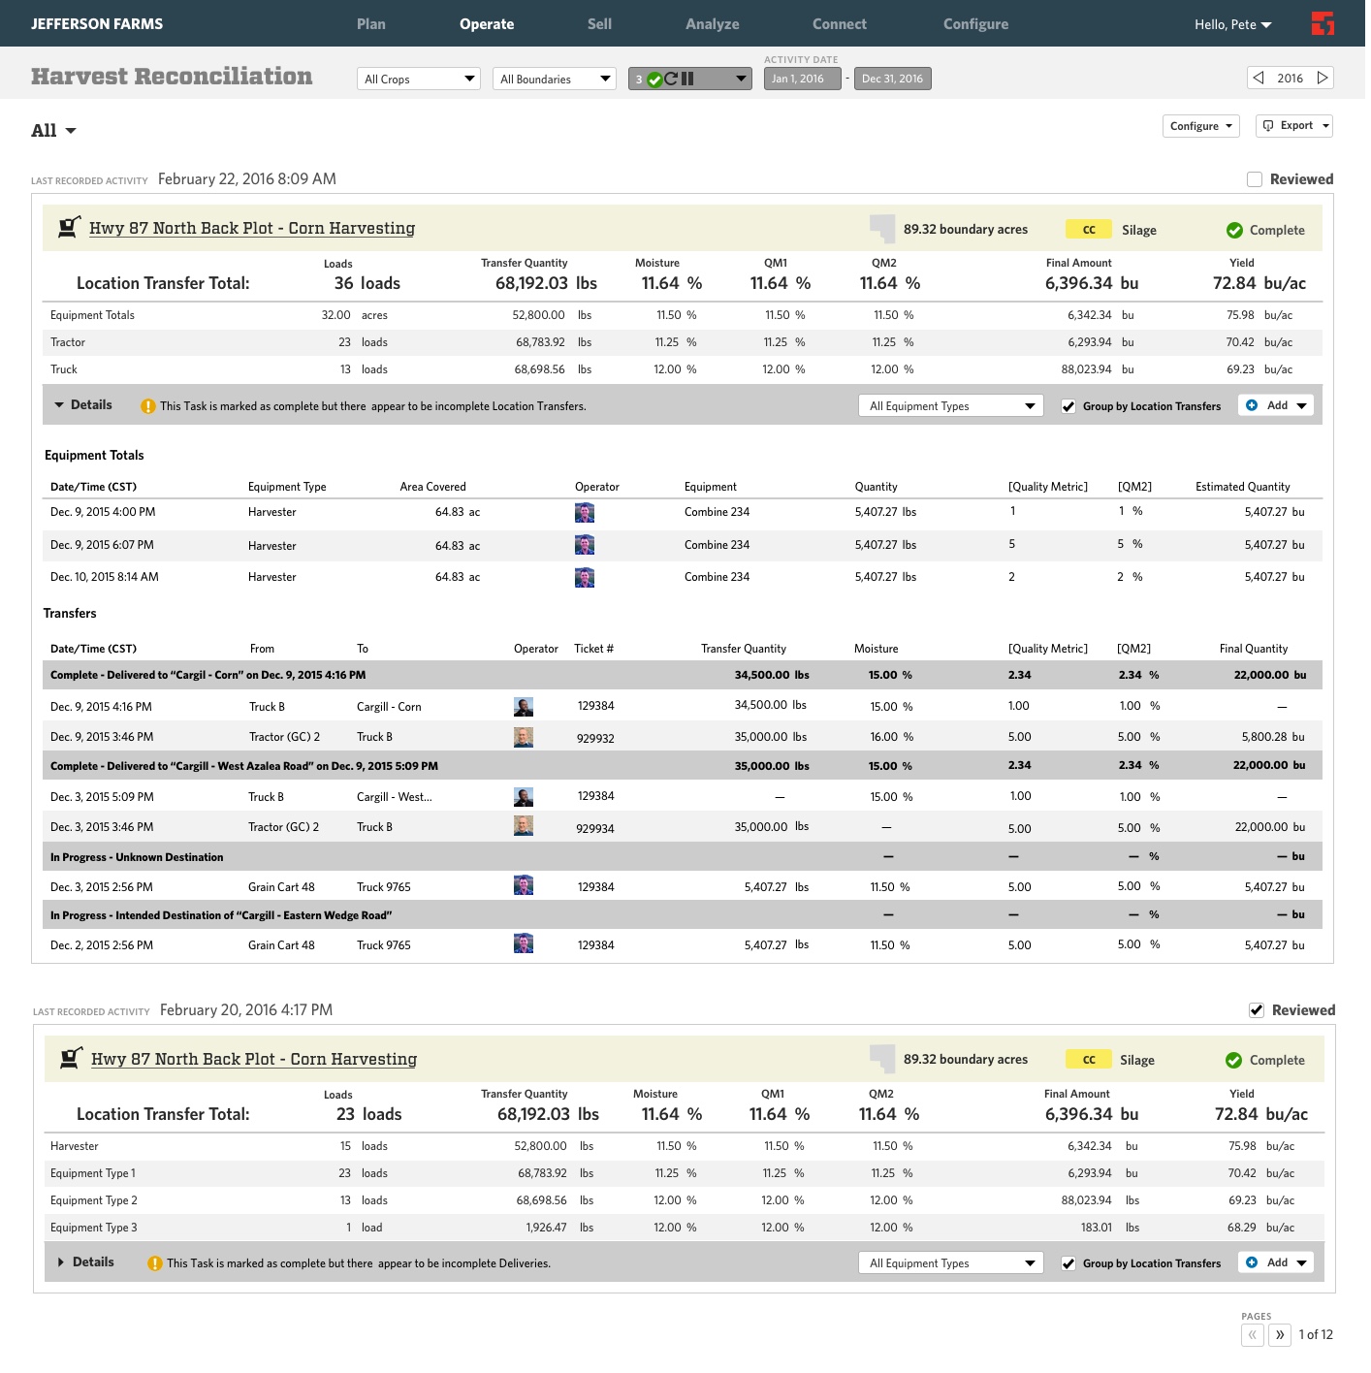
Task: Toggle Group by Location Transfers in first task
Action: [x=1068, y=406]
